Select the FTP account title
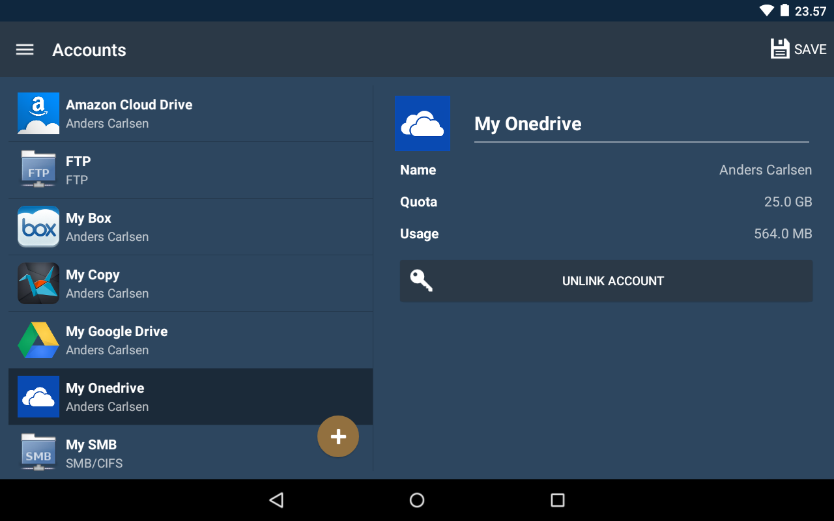This screenshot has width=834, height=521. pos(78,162)
